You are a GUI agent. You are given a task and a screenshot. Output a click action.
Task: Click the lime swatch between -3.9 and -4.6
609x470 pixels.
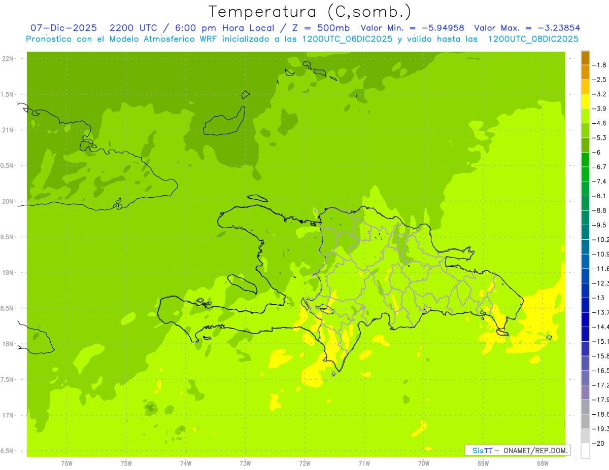pyautogui.click(x=585, y=116)
